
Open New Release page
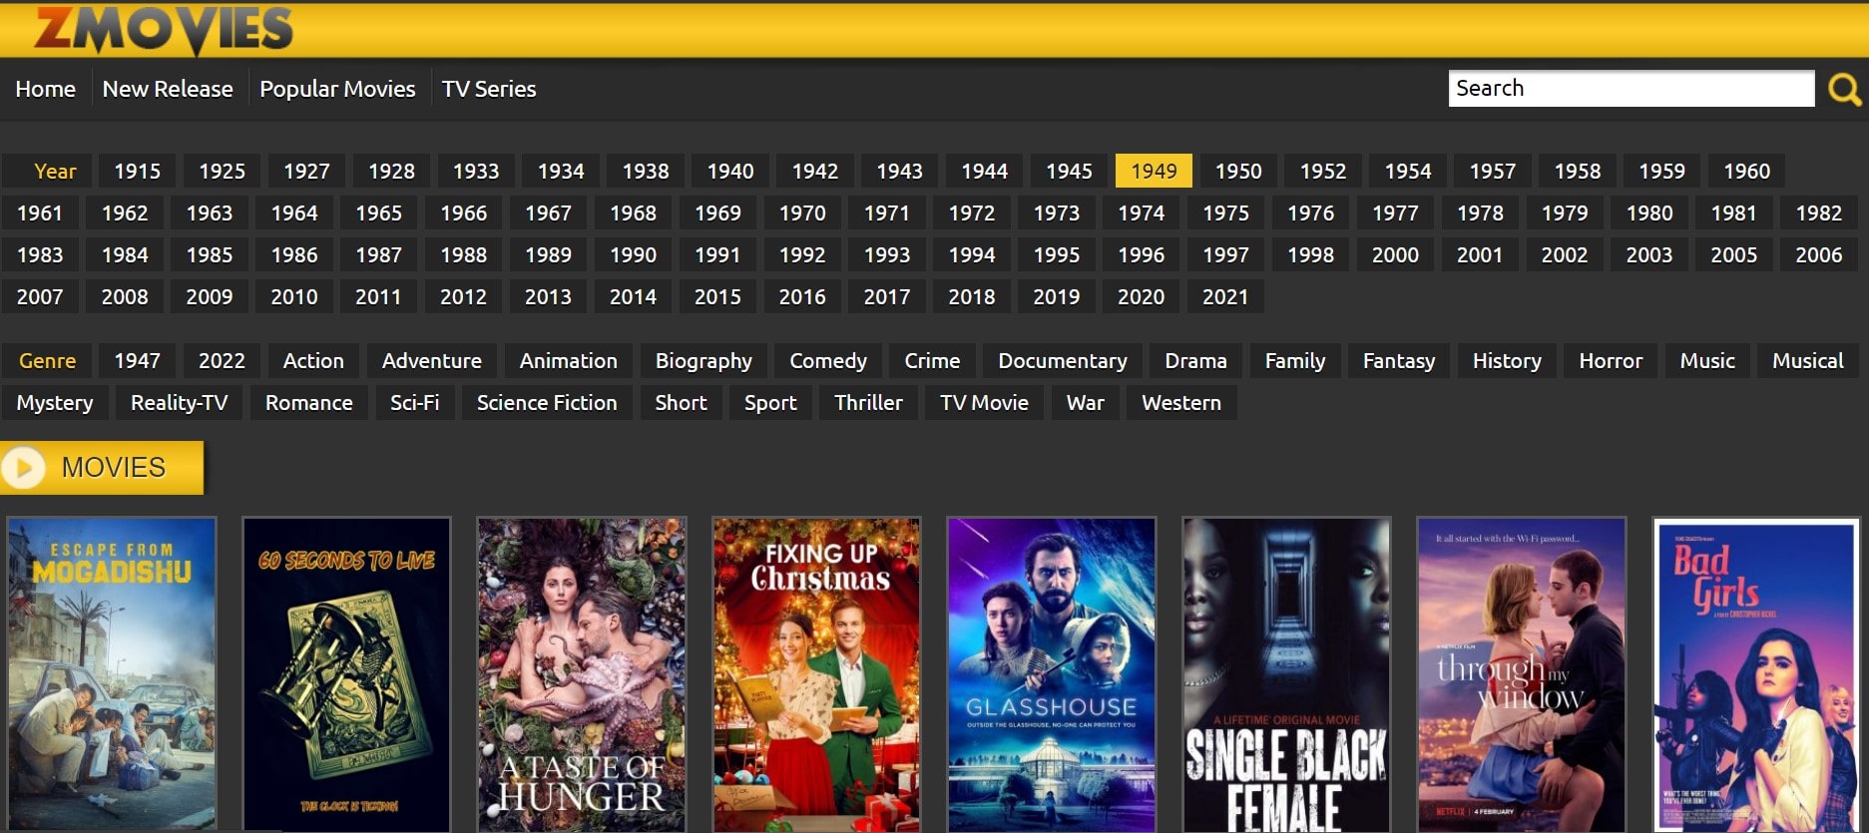(168, 89)
